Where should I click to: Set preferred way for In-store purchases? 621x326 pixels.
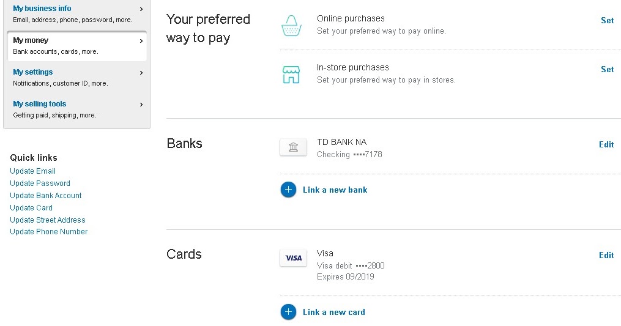point(607,69)
